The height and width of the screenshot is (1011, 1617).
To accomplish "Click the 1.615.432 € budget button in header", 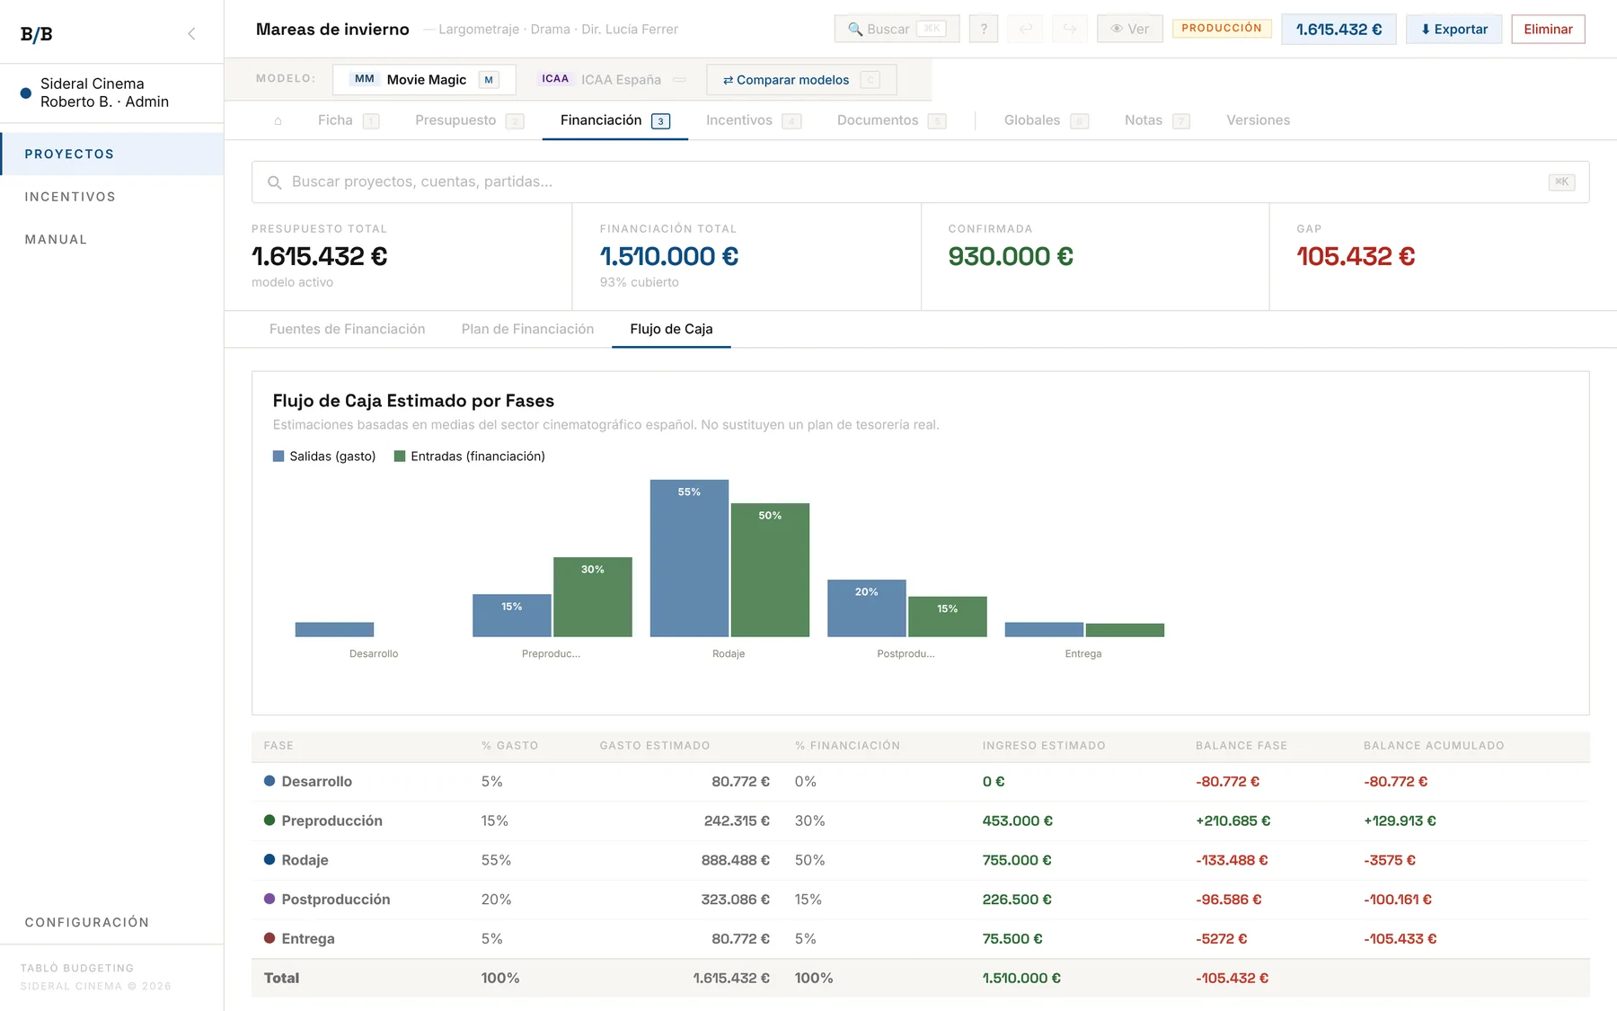I will pyautogui.click(x=1339, y=29).
